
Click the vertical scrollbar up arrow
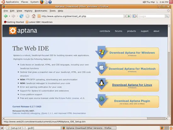169,26
